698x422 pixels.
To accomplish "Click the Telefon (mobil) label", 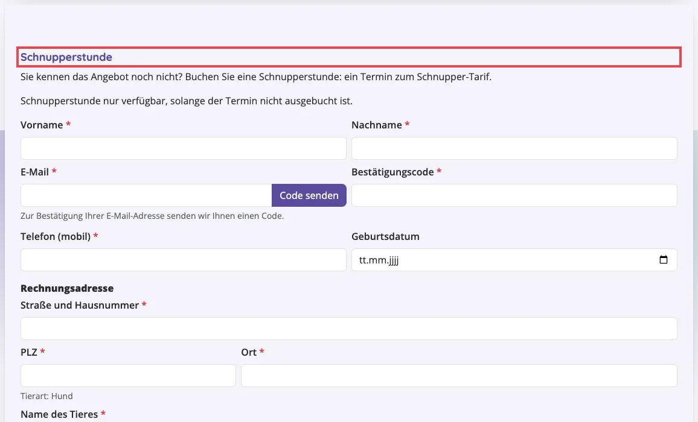I will [56, 236].
